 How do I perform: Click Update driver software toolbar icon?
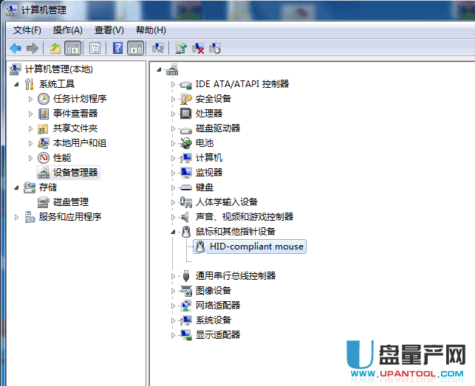click(181, 48)
